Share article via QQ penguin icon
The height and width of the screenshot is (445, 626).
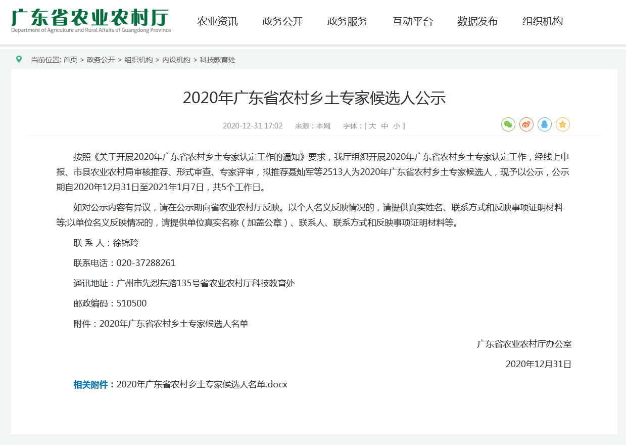click(544, 124)
